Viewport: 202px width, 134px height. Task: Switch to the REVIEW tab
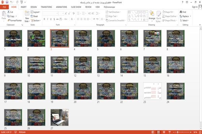(x=88, y=7)
